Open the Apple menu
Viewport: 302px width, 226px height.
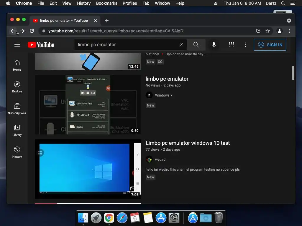tap(8, 3)
